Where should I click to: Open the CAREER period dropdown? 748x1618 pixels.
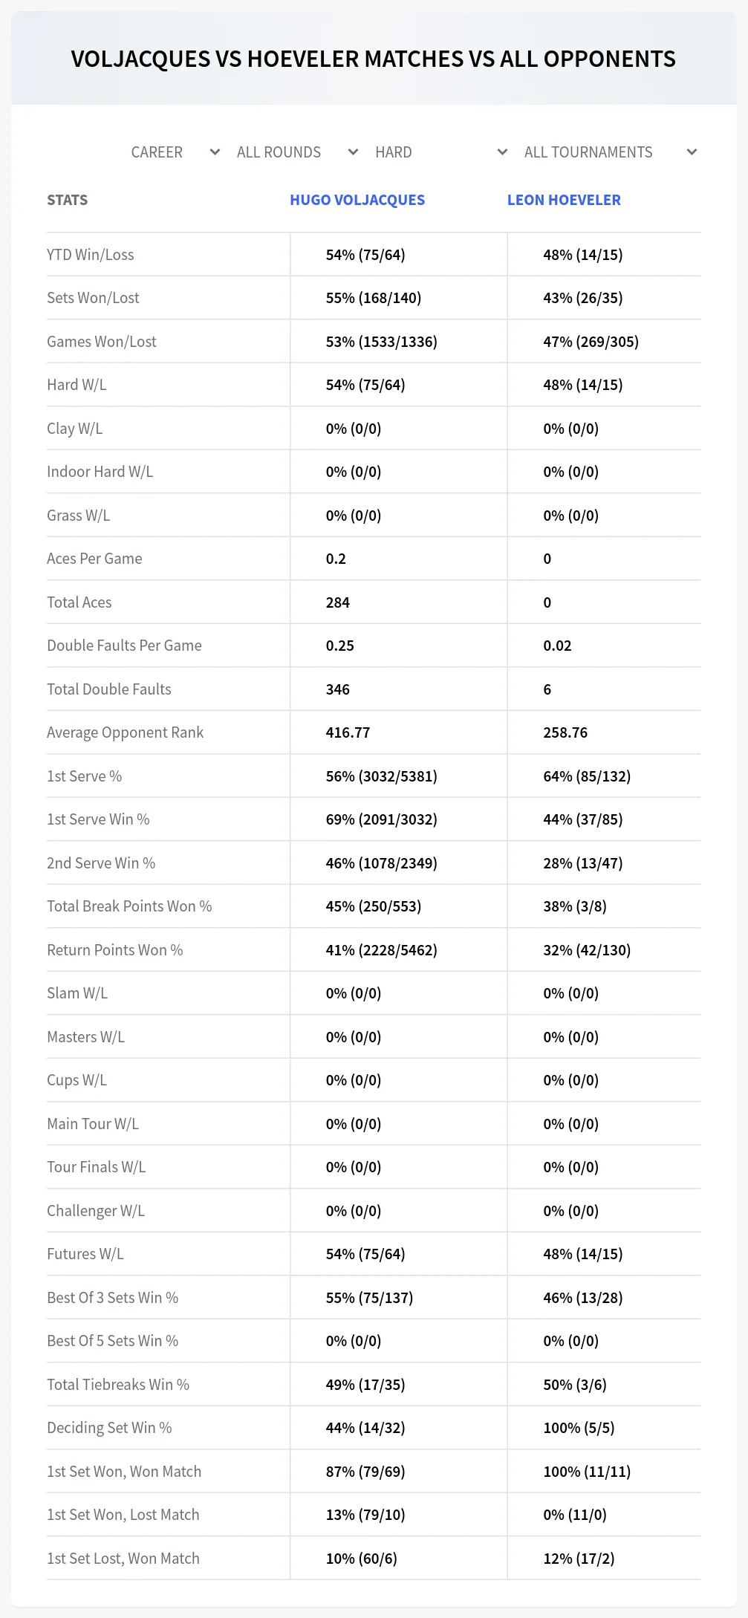tap(177, 152)
